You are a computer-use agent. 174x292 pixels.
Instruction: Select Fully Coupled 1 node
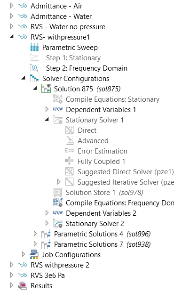[x=101, y=161]
